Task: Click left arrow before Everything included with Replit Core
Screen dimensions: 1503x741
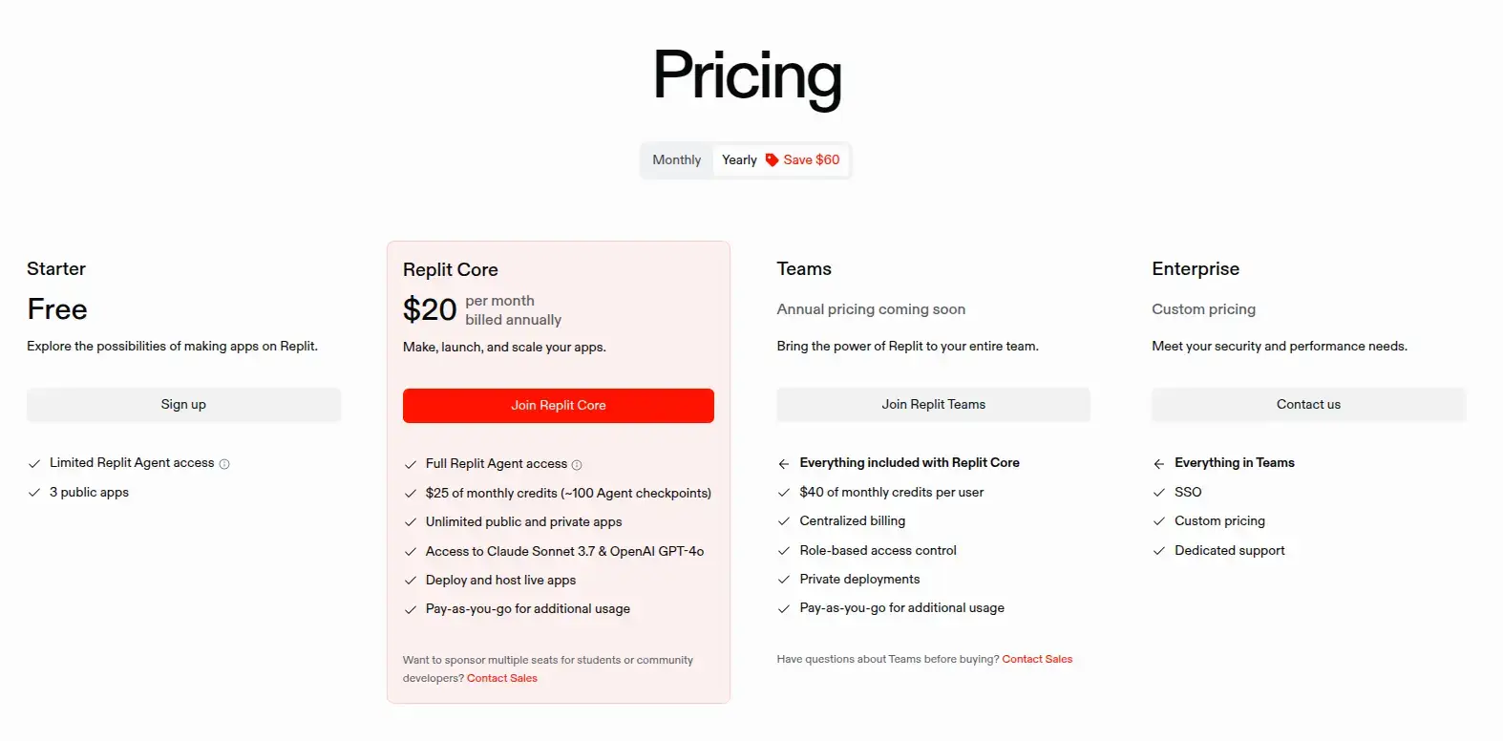Action: tap(784, 464)
